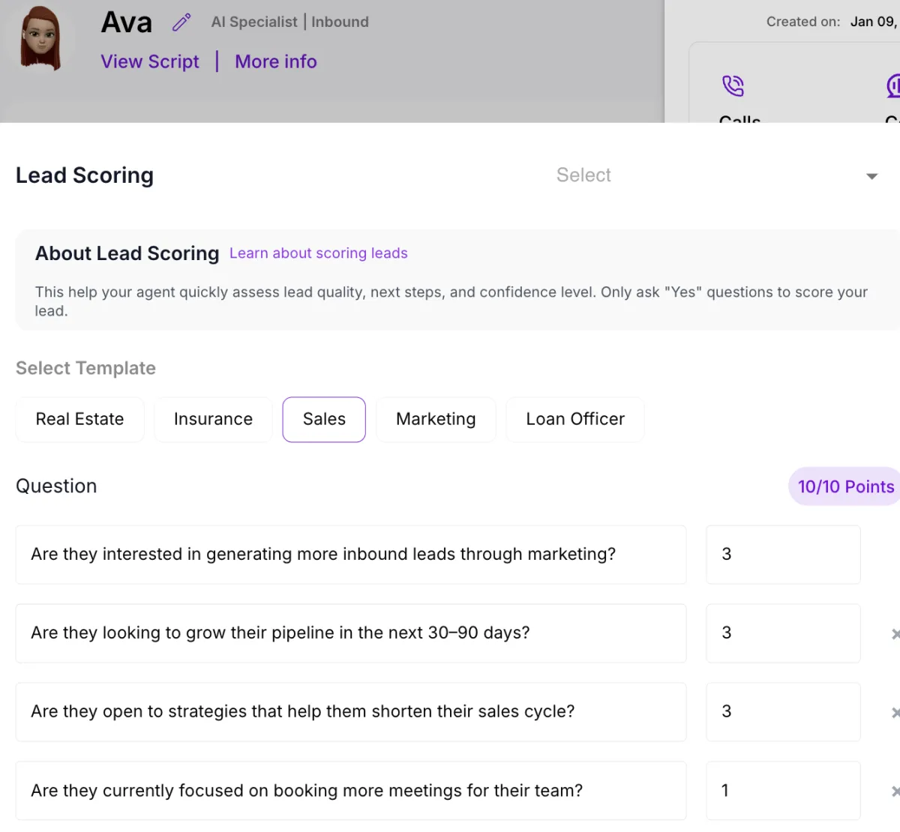Remove the sales cycle question with its X

(x=896, y=712)
